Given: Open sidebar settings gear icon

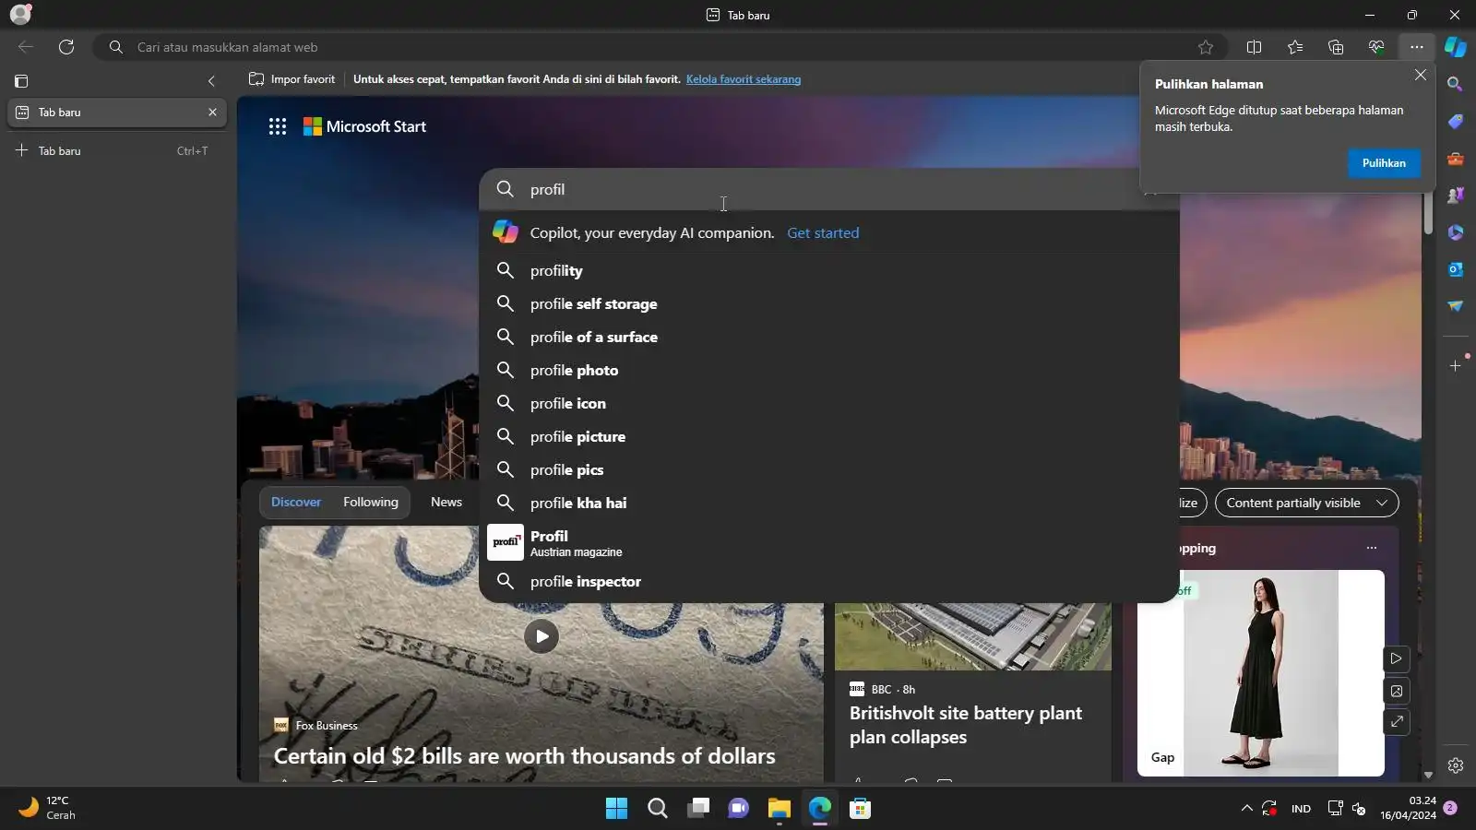Looking at the screenshot, I should (x=1456, y=765).
